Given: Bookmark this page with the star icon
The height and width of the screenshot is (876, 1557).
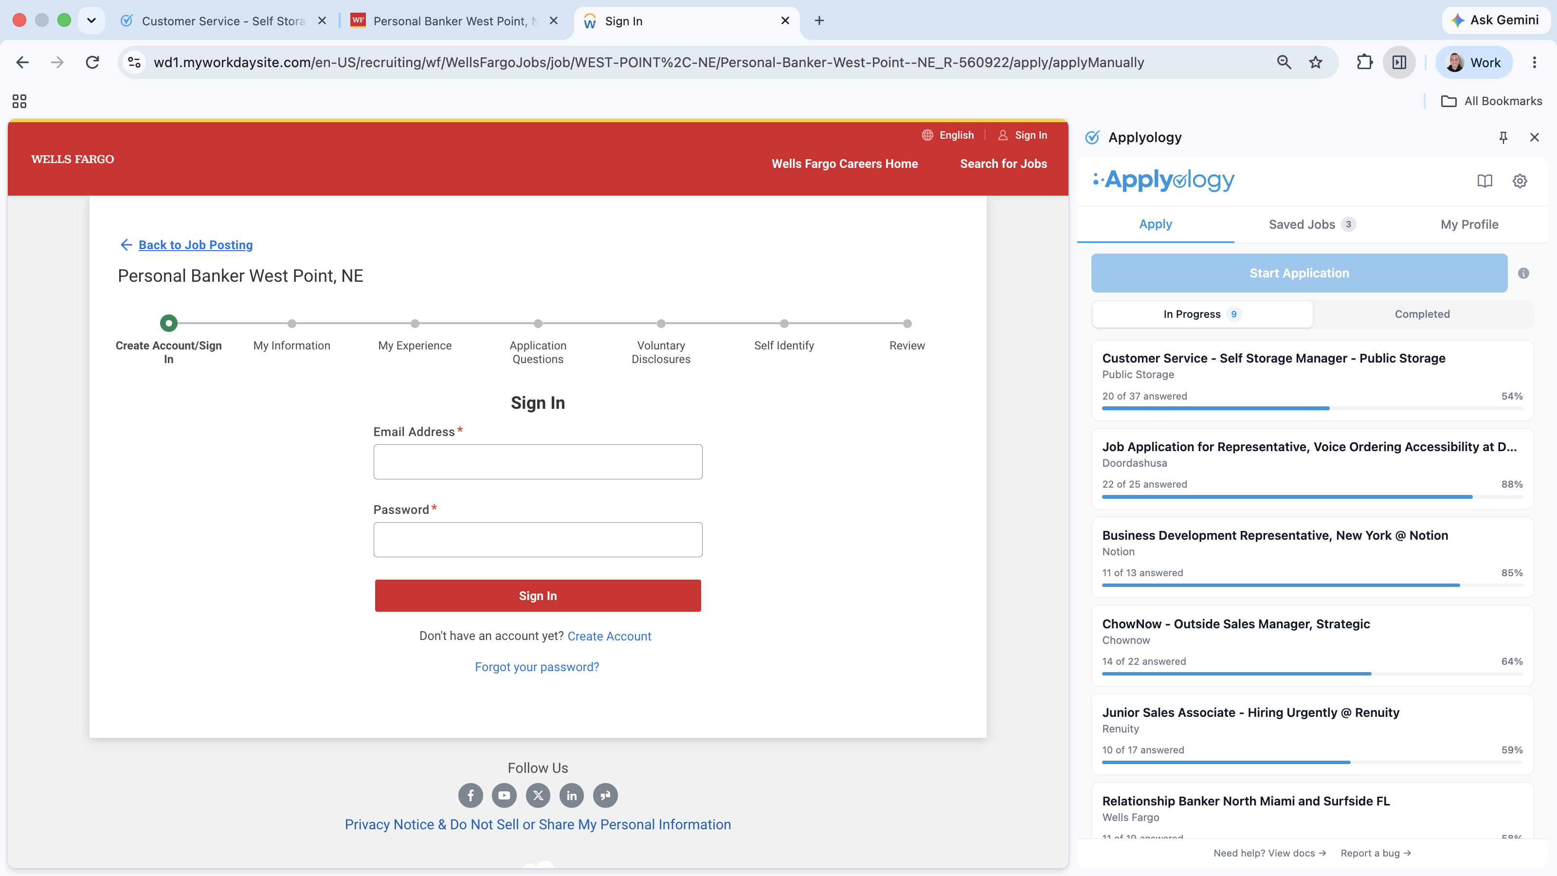Looking at the screenshot, I should point(1315,62).
